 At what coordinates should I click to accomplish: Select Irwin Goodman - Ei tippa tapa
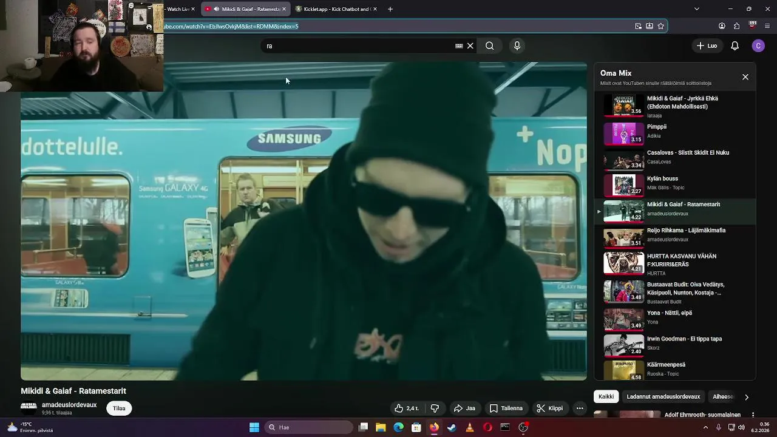[675, 345]
